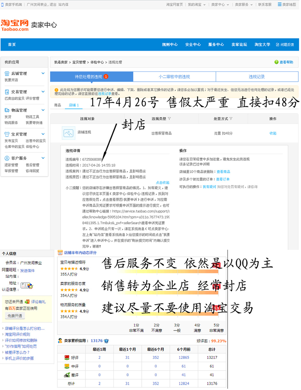
Task: Open 联系客服 link
Action: point(265,5)
